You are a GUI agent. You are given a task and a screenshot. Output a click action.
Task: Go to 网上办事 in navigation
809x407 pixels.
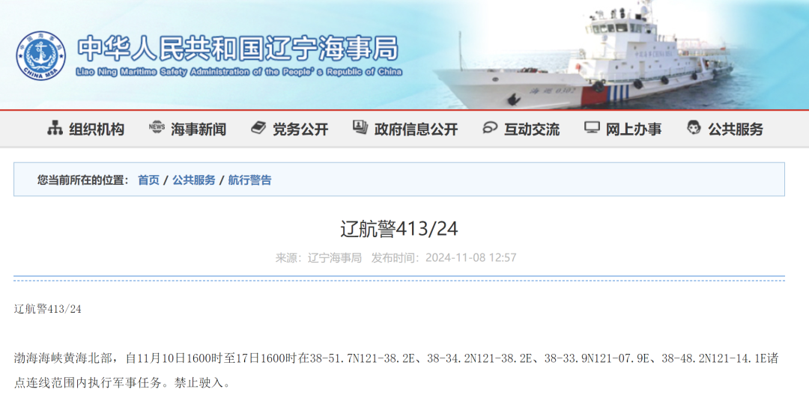point(634,129)
